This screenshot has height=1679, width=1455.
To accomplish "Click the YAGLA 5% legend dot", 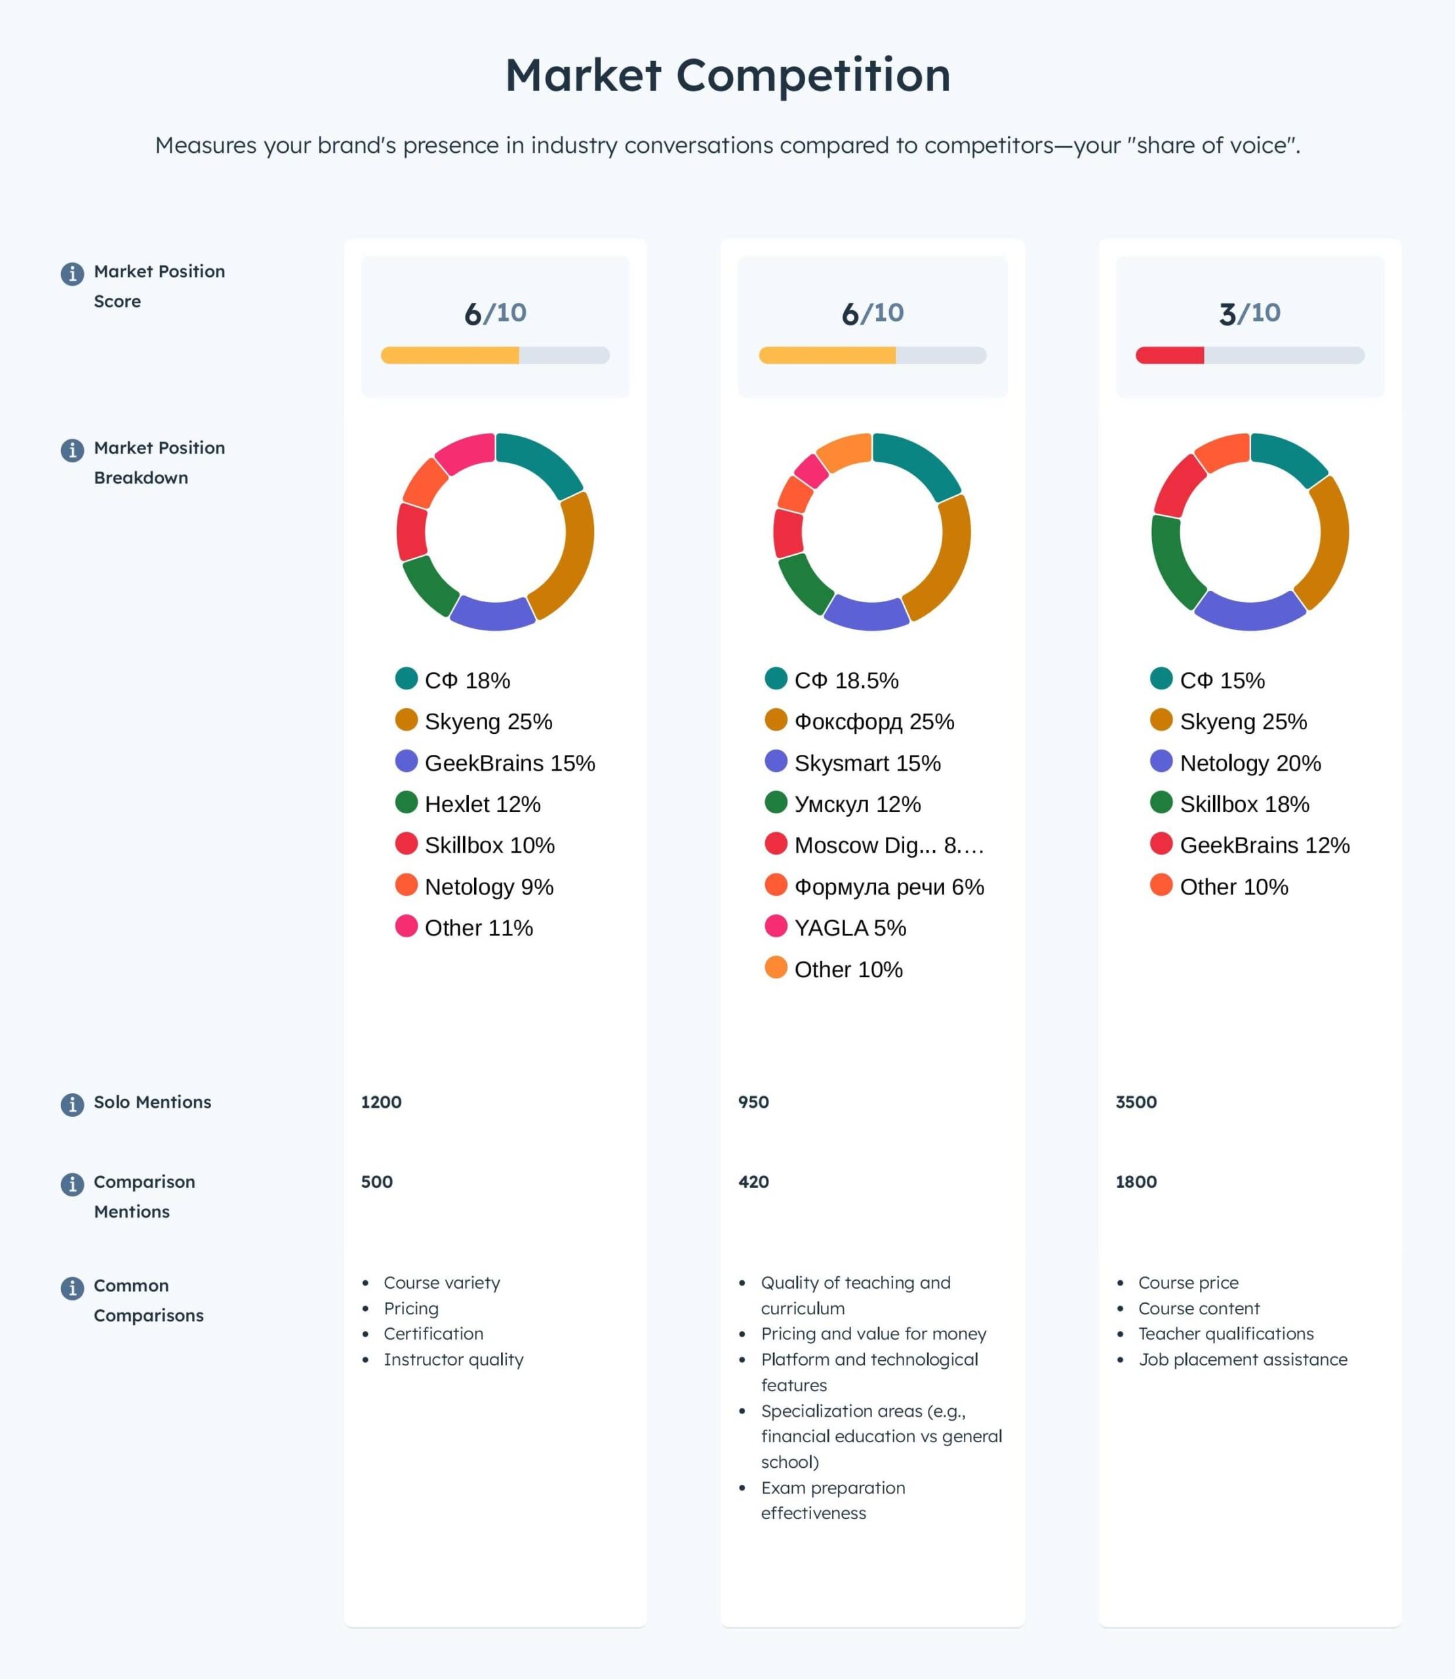I will (x=776, y=926).
